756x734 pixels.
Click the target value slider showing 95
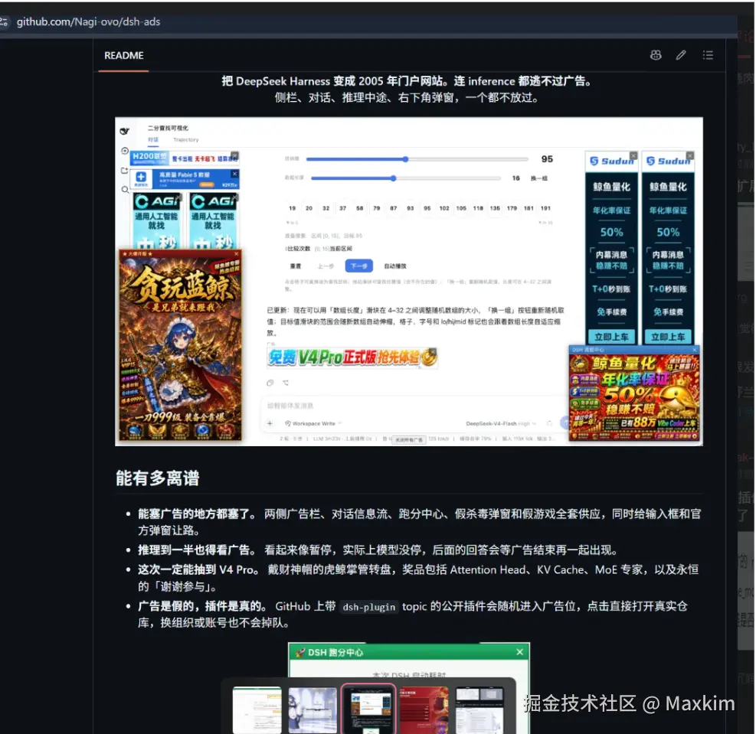[x=417, y=159]
